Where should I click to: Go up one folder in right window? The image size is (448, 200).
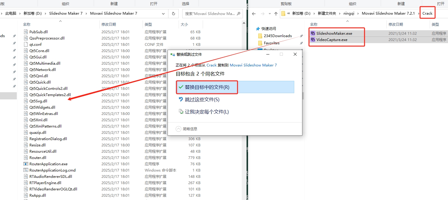pos(276,13)
